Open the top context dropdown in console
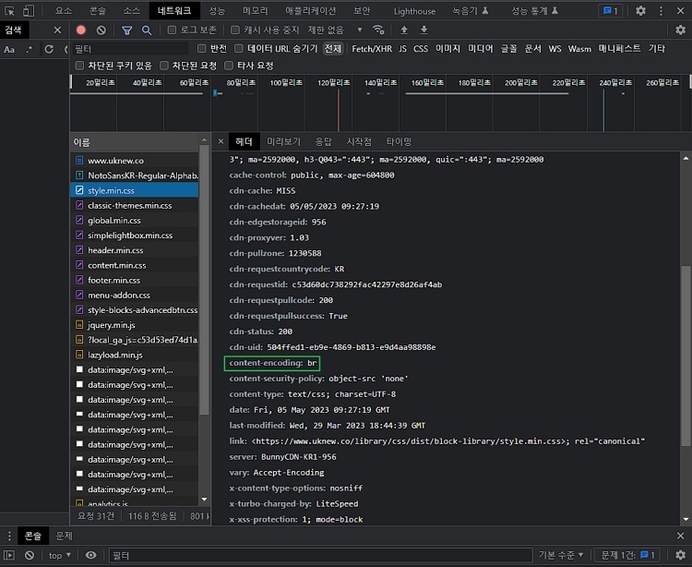 60,555
